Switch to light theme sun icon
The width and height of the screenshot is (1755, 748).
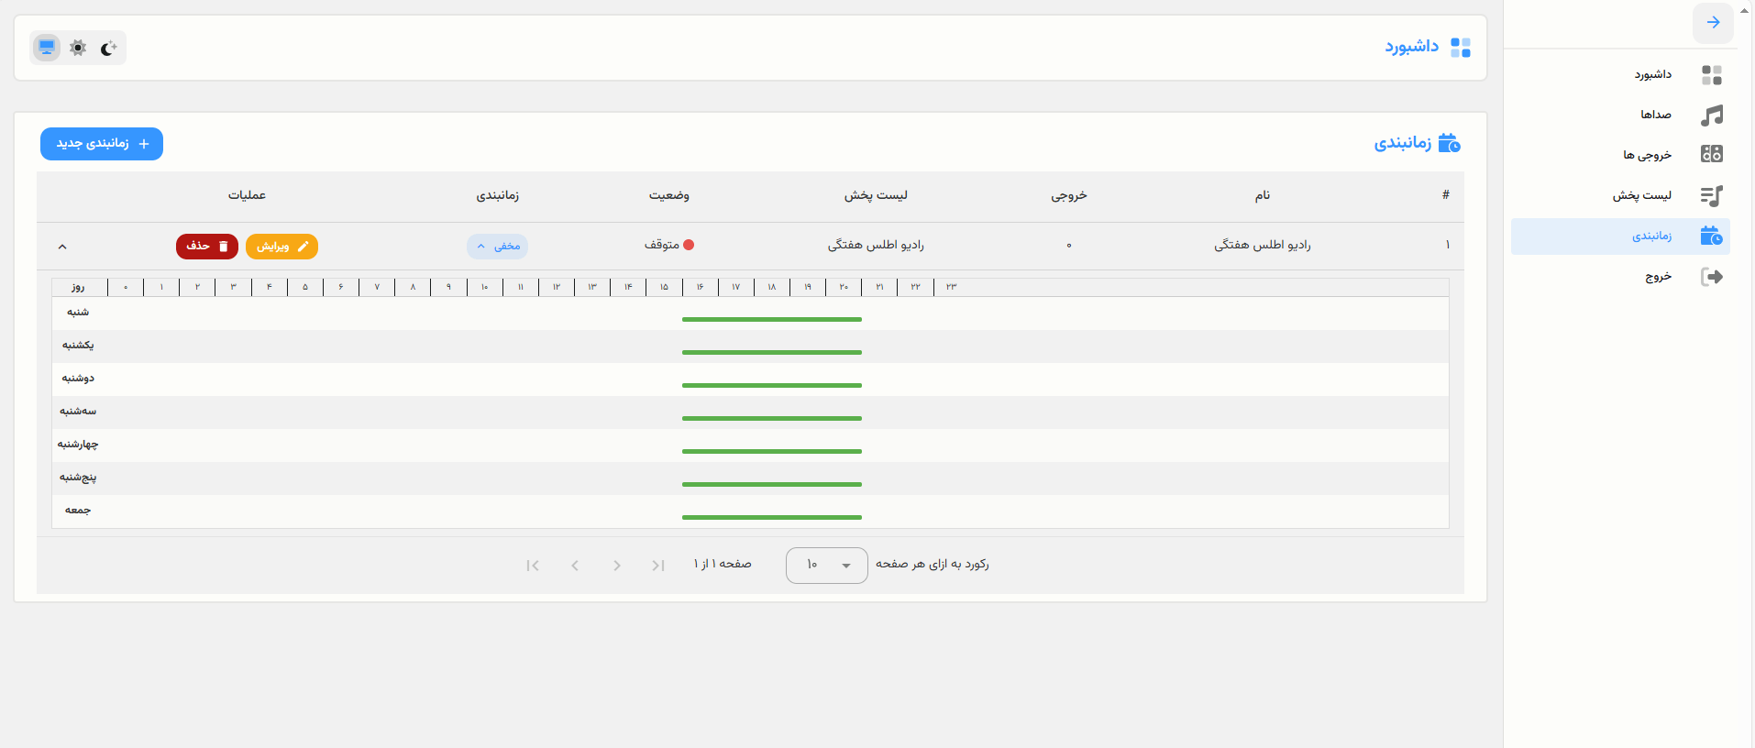pyautogui.click(x=78, y=48)
